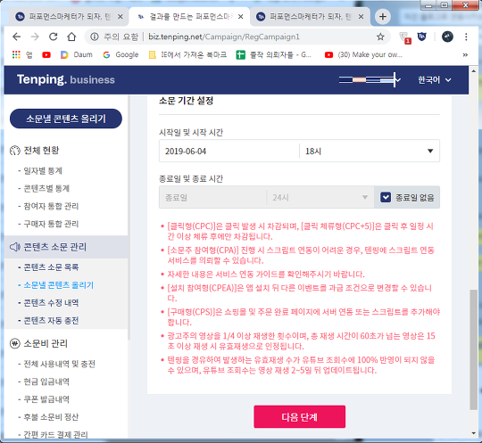Open the browser home page icon
This screenshot has height=443, width=482.
tap(71, 37)
